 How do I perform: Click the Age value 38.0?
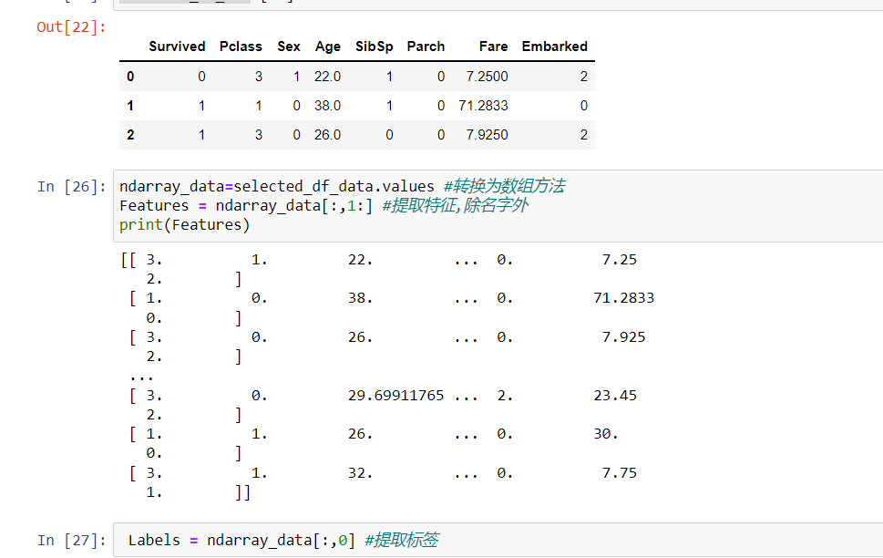coord(327,106)
